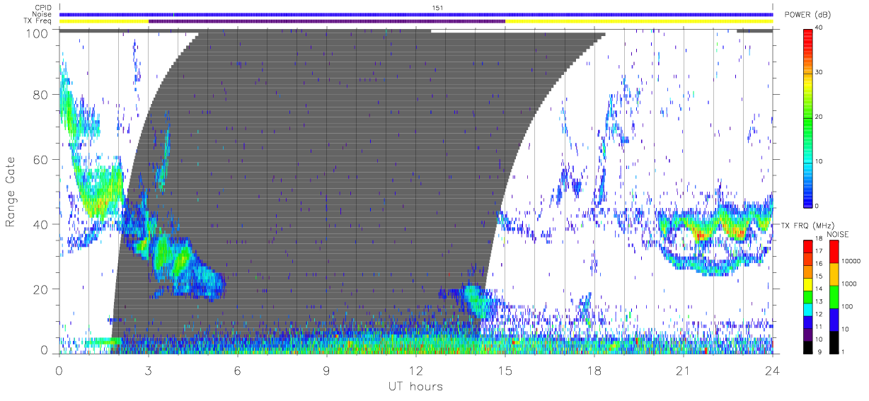Viewport: 869px width, 401px height.
Task: Click the purple segment of TX Freq strip
Action: (327, 21)
